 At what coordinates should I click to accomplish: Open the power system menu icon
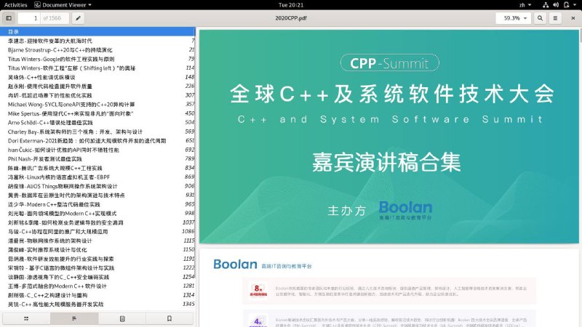click(569, 5)
